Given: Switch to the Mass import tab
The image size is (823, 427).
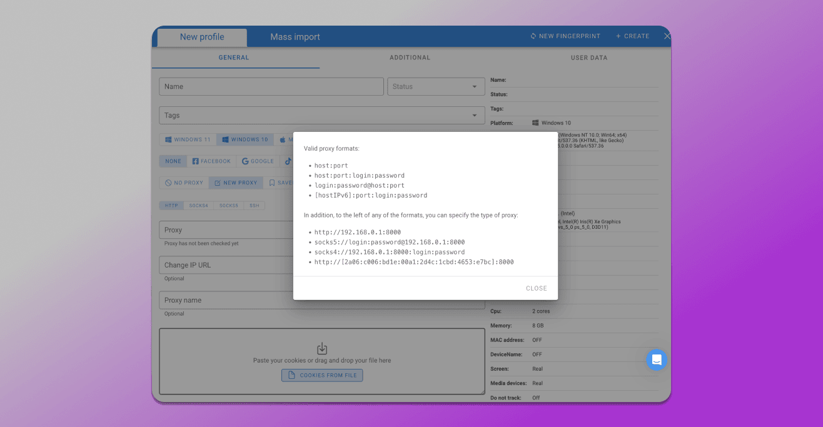Looking at the screenshot, I should [x=295, y=37].
